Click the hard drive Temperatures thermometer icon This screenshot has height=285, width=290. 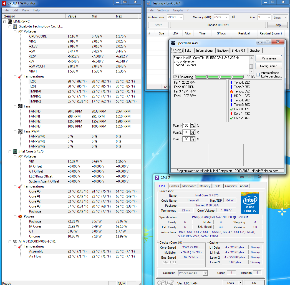click(x=20, y=246)
